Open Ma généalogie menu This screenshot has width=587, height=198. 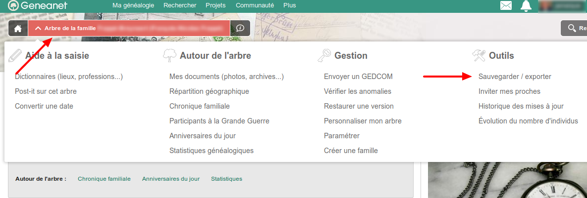[131, 5]
